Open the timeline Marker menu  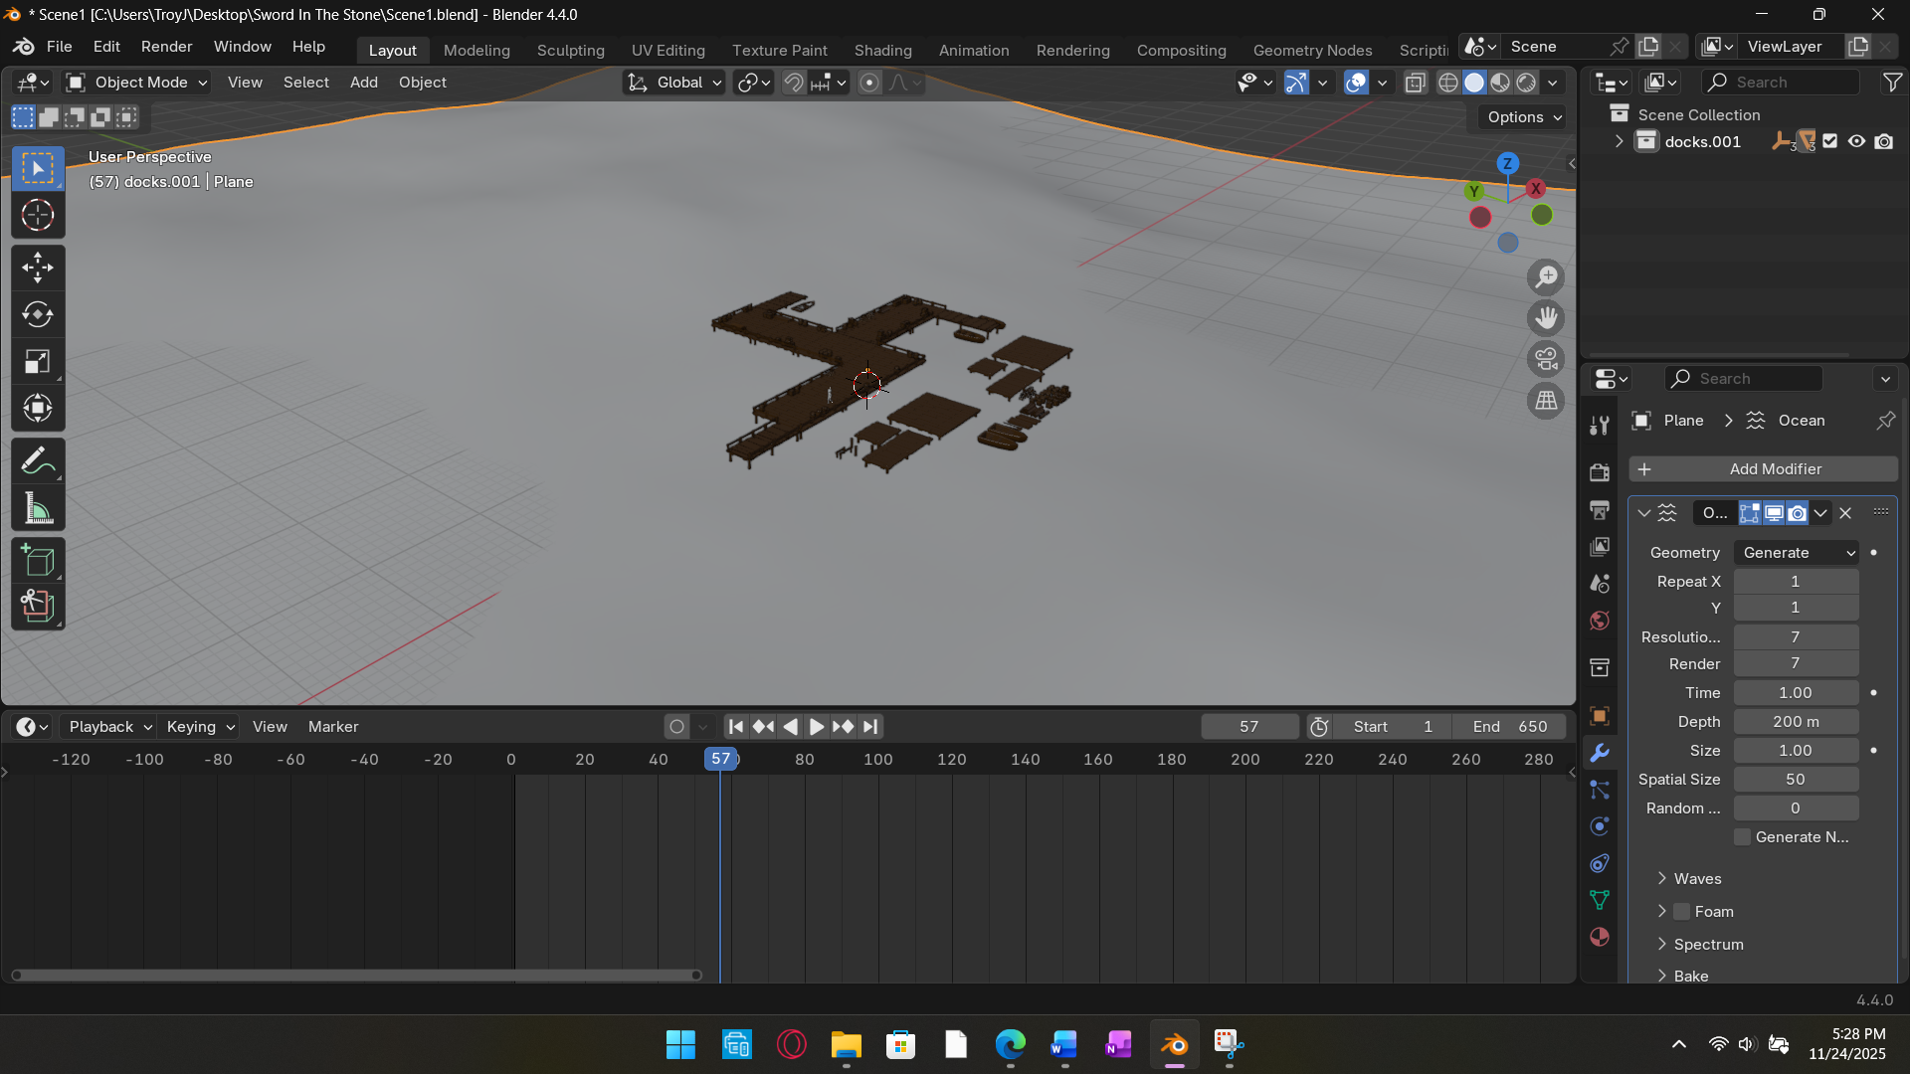tap(333, 727)
